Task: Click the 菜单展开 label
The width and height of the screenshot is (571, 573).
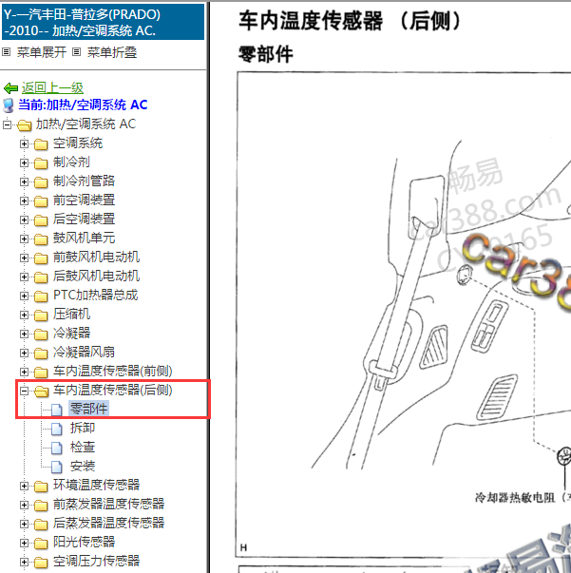Action: tap(42, 52)
